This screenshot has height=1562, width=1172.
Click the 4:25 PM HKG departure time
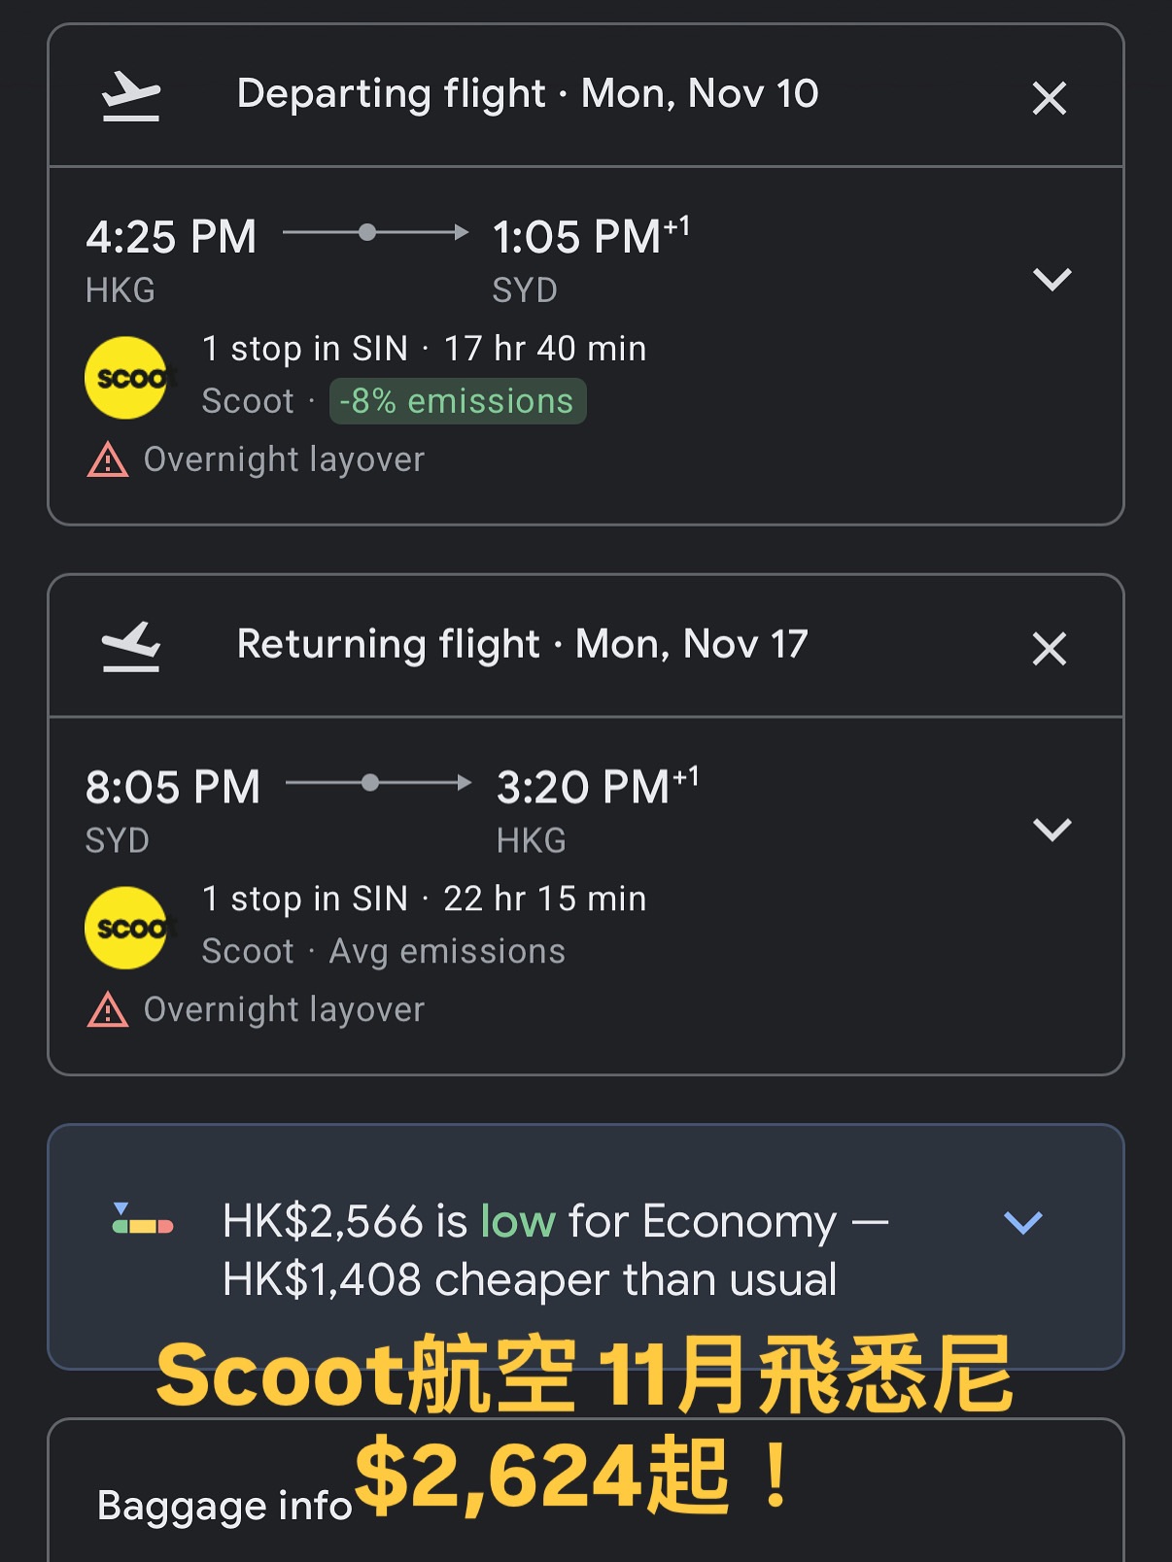[171, 237]
